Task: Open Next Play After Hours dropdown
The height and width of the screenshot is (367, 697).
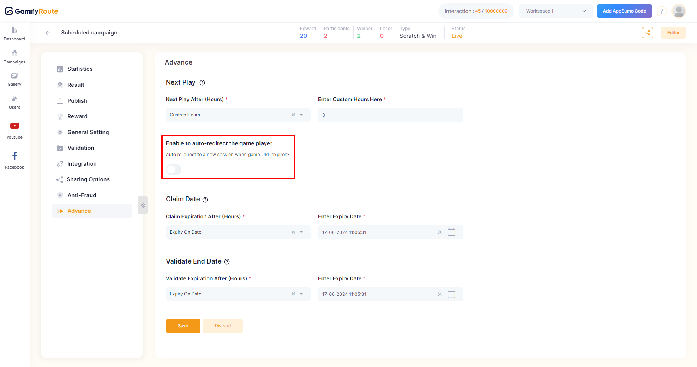Action: [x=301, y=115]
